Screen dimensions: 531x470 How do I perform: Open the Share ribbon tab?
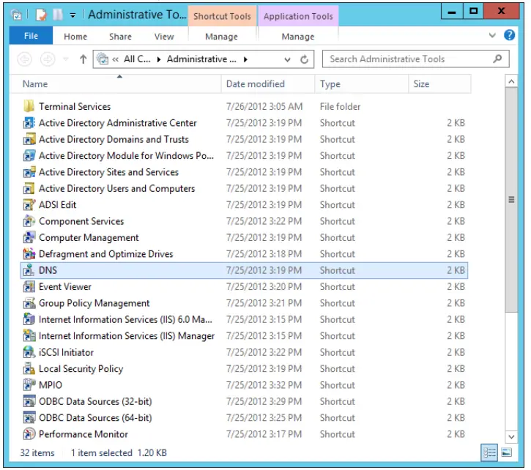click(x=120, y=36)
